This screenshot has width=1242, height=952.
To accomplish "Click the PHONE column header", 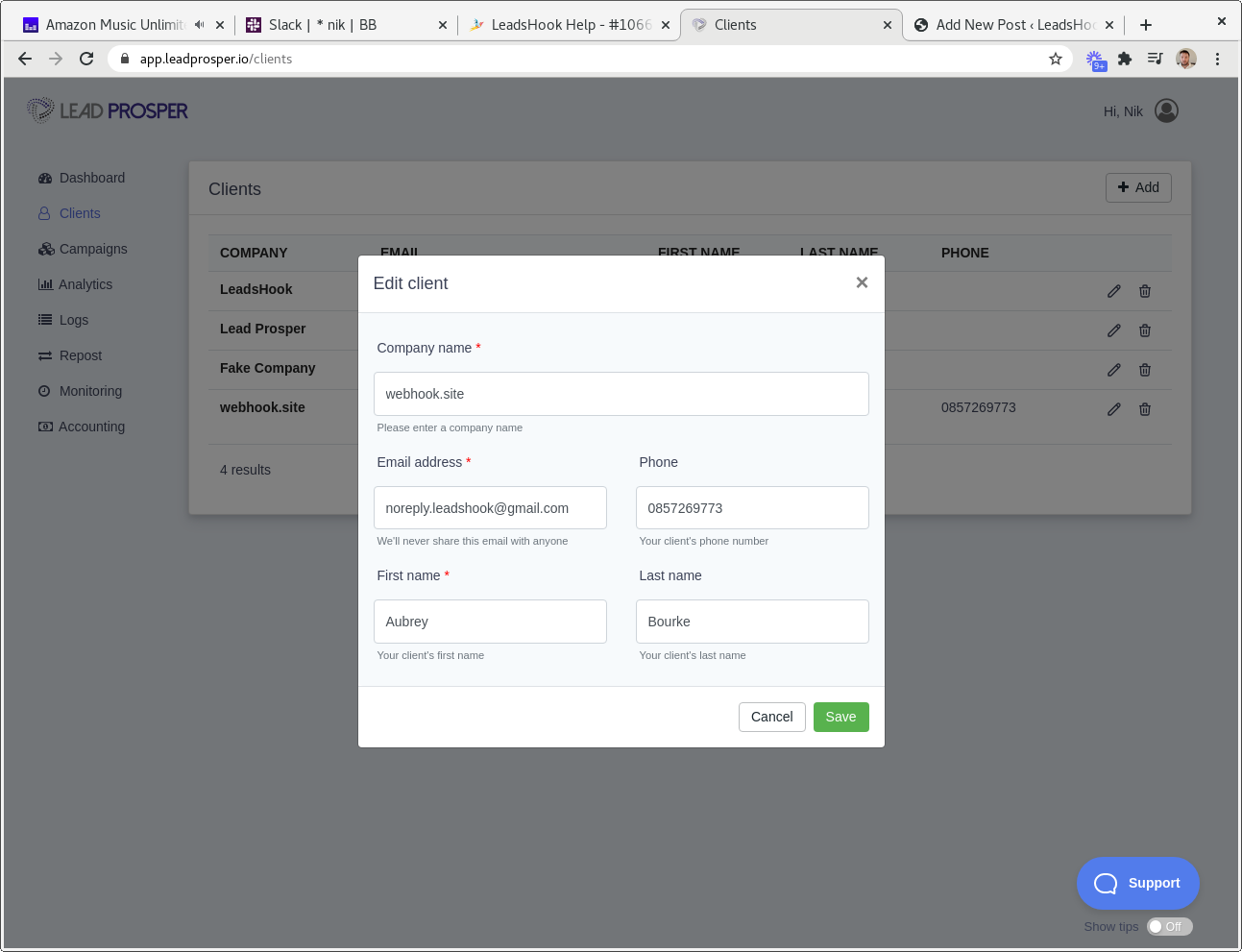I will (x=964, y=253).
